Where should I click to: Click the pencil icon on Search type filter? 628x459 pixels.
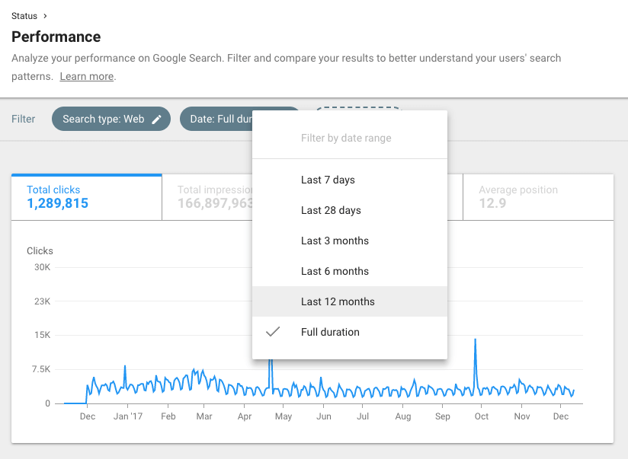click(x=156, y=120)
